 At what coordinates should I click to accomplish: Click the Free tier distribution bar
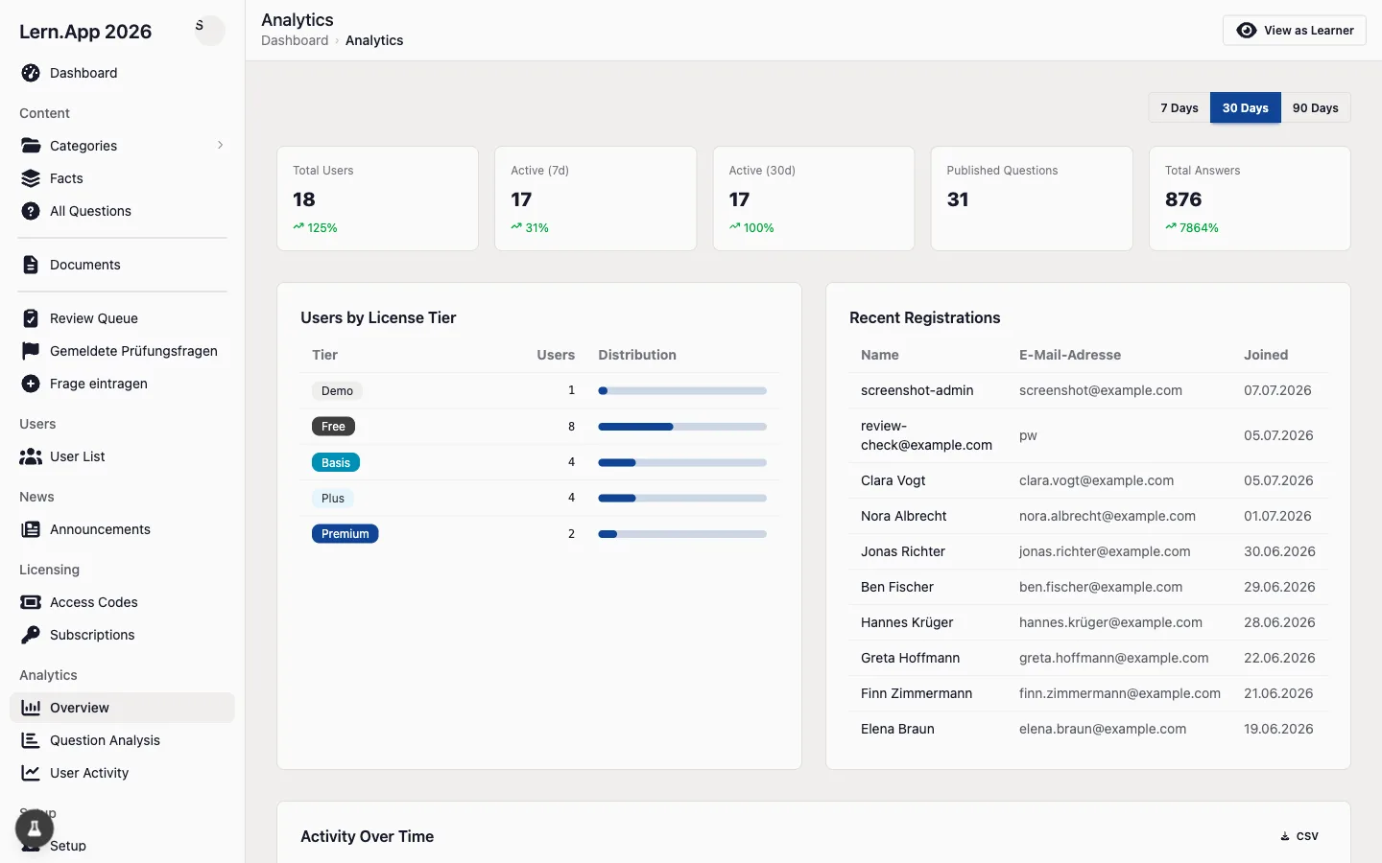click(x=682, y=427)
